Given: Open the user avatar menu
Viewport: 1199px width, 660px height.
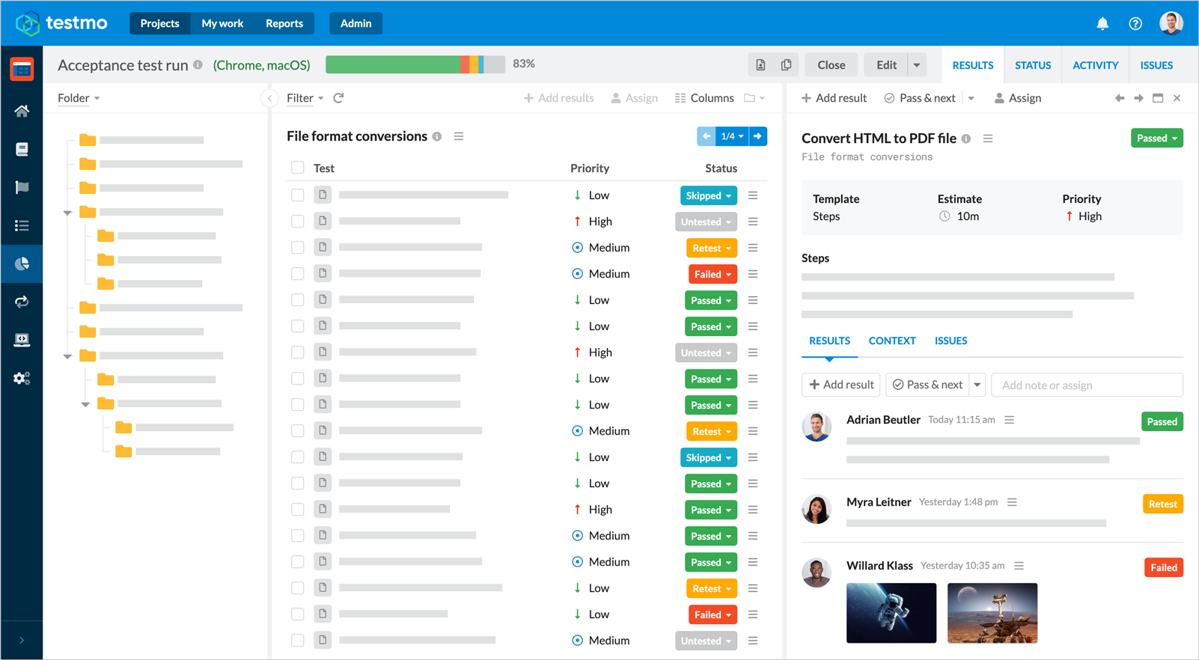Looking at the screenshot, I should point(1171,23).
